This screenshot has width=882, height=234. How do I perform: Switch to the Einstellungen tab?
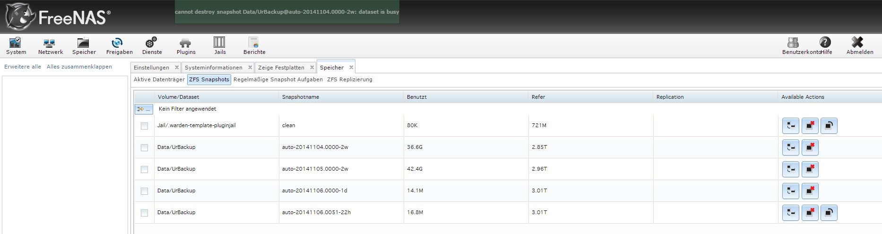pyautogui.click(x=151, y=68)
